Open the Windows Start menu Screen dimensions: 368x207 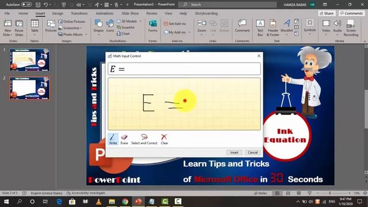coord(6,202)
